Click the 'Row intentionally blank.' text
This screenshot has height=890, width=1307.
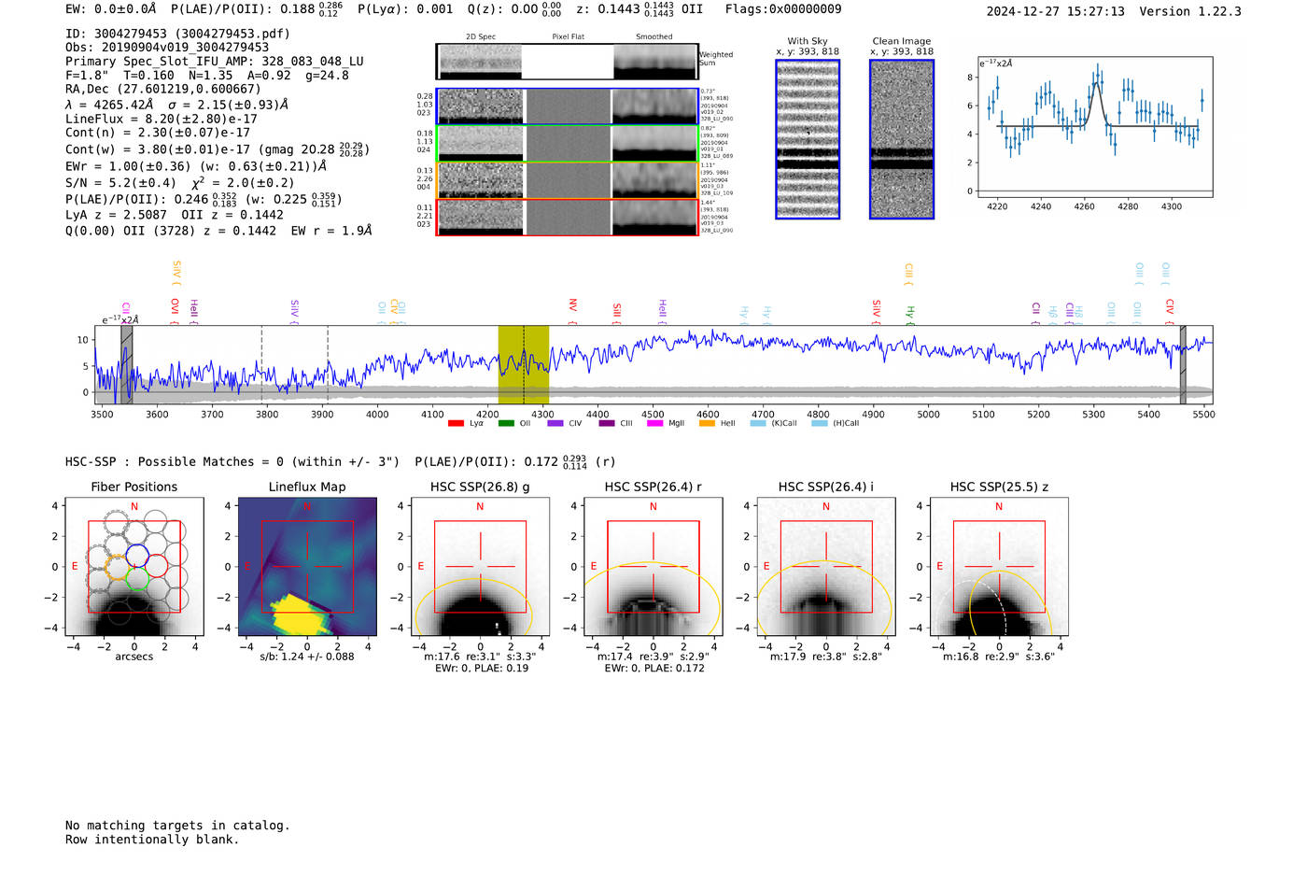tap(152, 840)
